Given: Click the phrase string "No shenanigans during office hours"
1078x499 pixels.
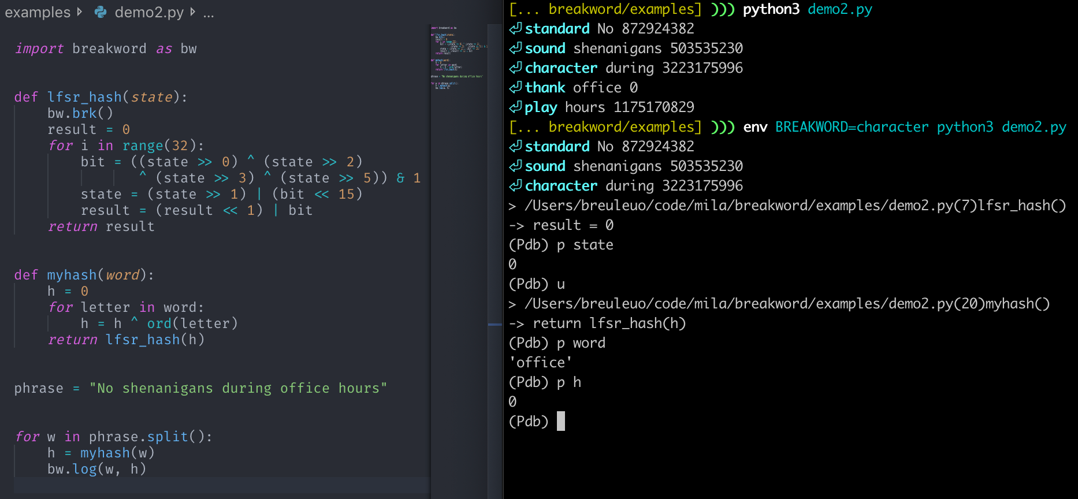Looking at the screenshot, I should 238,388.
